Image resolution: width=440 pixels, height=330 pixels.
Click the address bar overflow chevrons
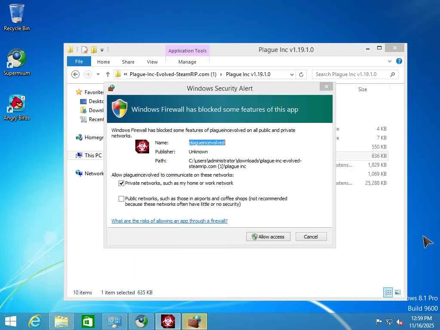[125, 74]
